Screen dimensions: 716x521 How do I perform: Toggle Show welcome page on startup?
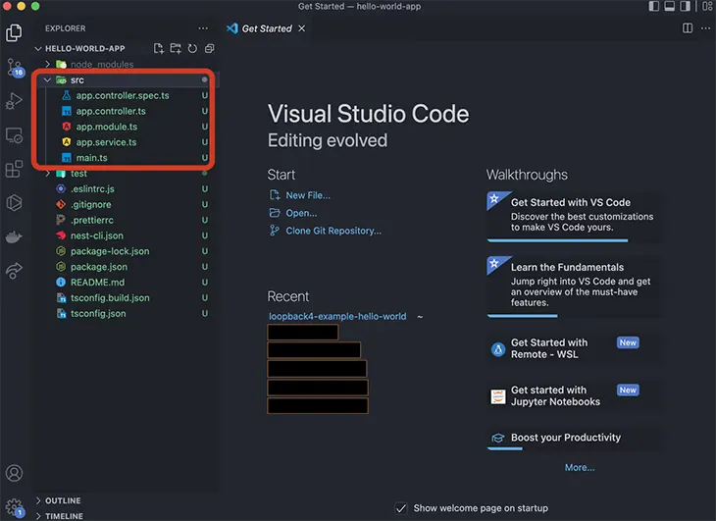tap(401, 508)
